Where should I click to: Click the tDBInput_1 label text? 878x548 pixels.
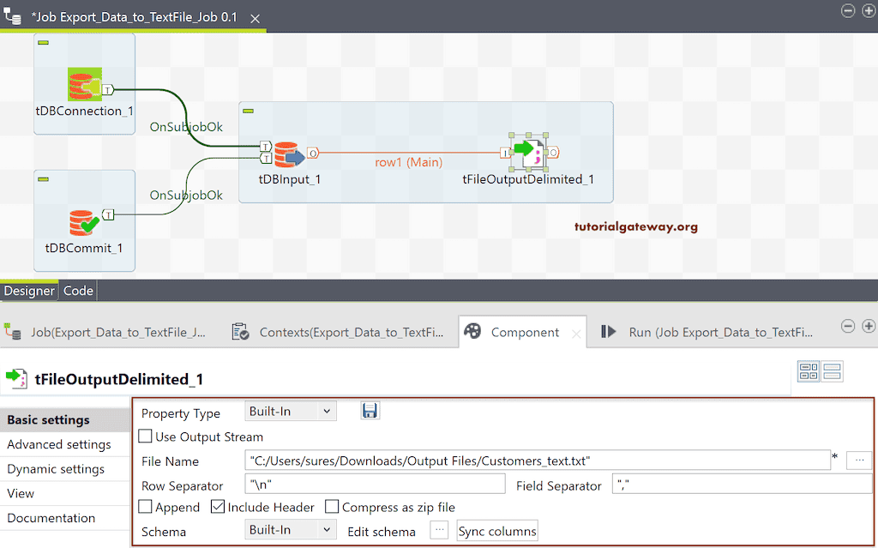pos(290,179)
